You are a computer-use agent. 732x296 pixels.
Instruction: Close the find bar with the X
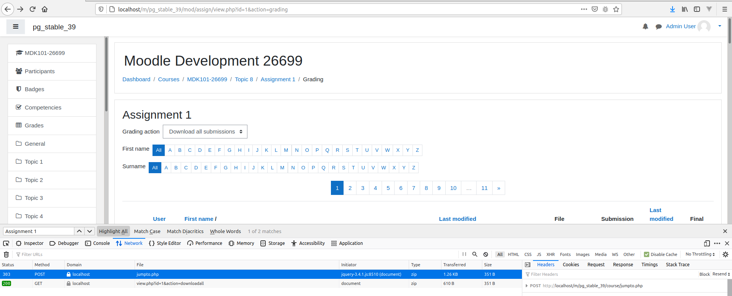pos(725,231)
